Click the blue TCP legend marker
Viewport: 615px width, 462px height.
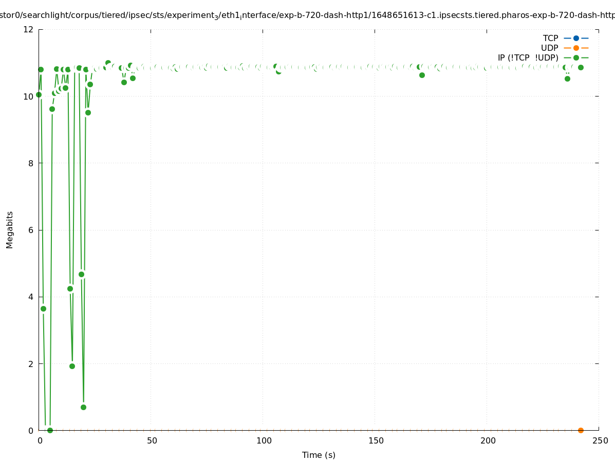[x=576, y=38]
